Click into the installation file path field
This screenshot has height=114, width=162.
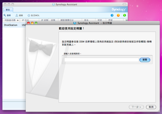(101, 60)
